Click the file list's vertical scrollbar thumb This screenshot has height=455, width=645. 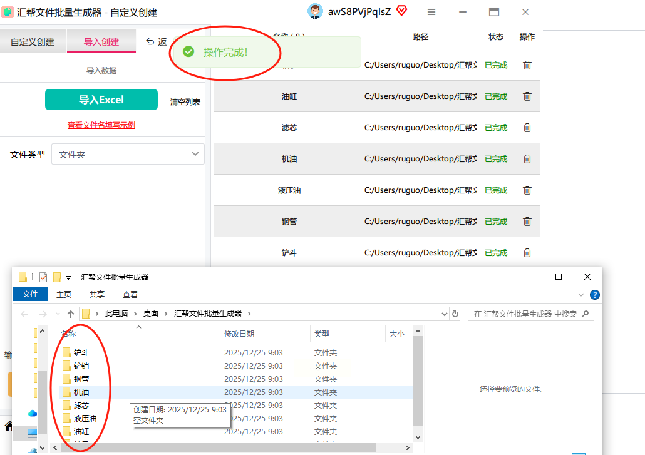(x=418, y=381)
